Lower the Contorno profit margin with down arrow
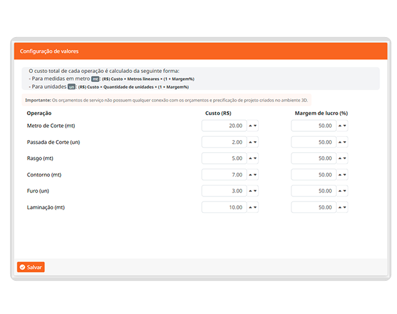 [344, 175]
